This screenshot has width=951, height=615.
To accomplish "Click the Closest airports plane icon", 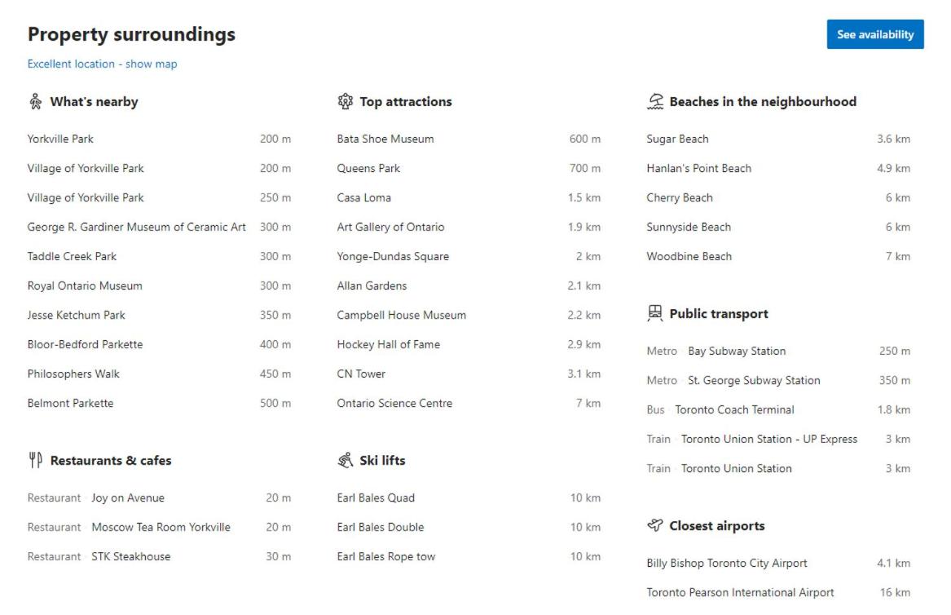I will [x=655, y=525].
